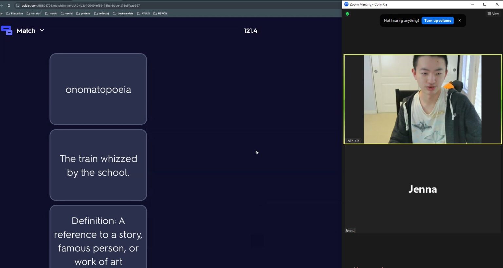Select the 'The train whizzed by the school' card
The height and width of the screenshot is (268, 503).
tap(98, 165)
